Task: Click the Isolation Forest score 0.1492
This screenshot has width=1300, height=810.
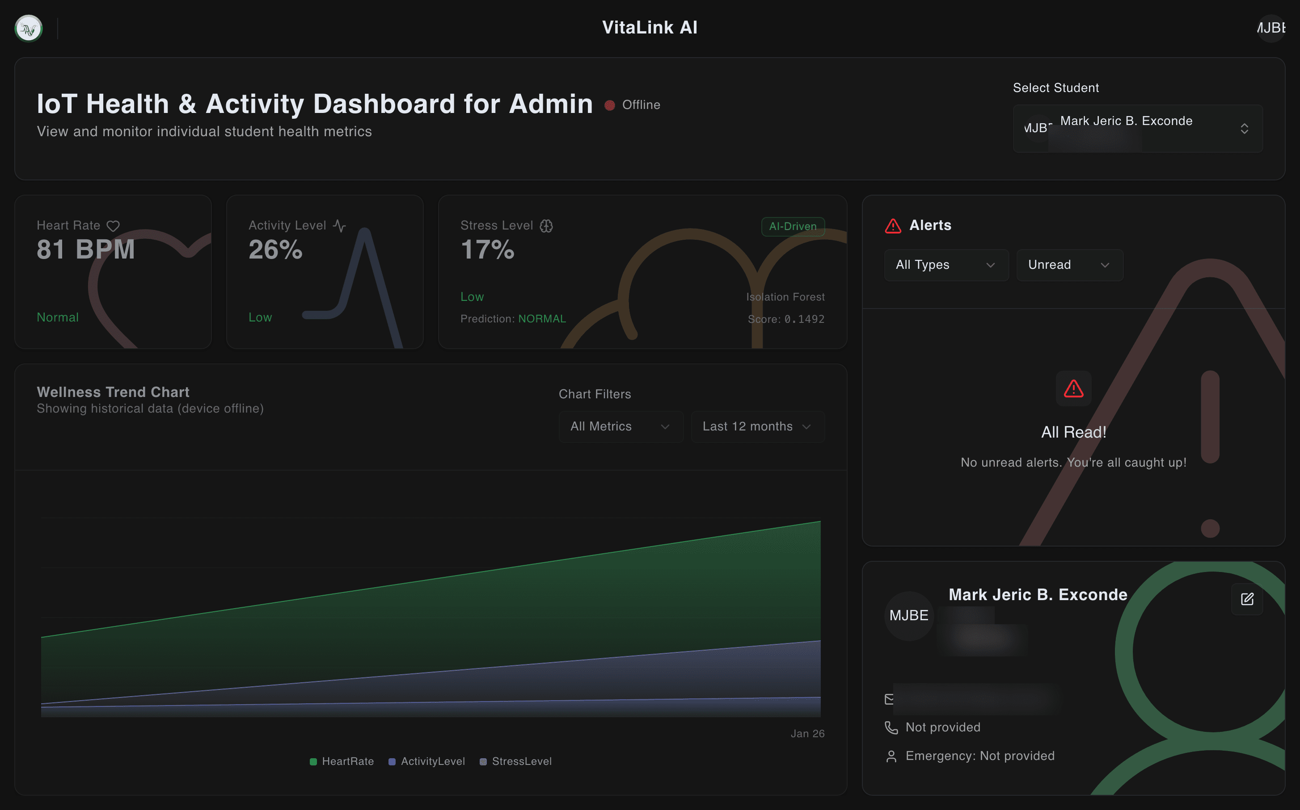Action: [786, 319]
